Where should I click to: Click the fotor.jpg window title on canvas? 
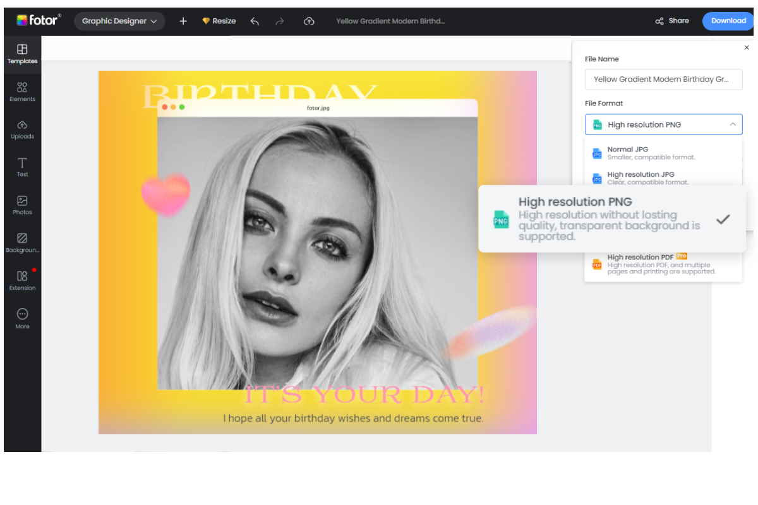click(x=318, y=108)
